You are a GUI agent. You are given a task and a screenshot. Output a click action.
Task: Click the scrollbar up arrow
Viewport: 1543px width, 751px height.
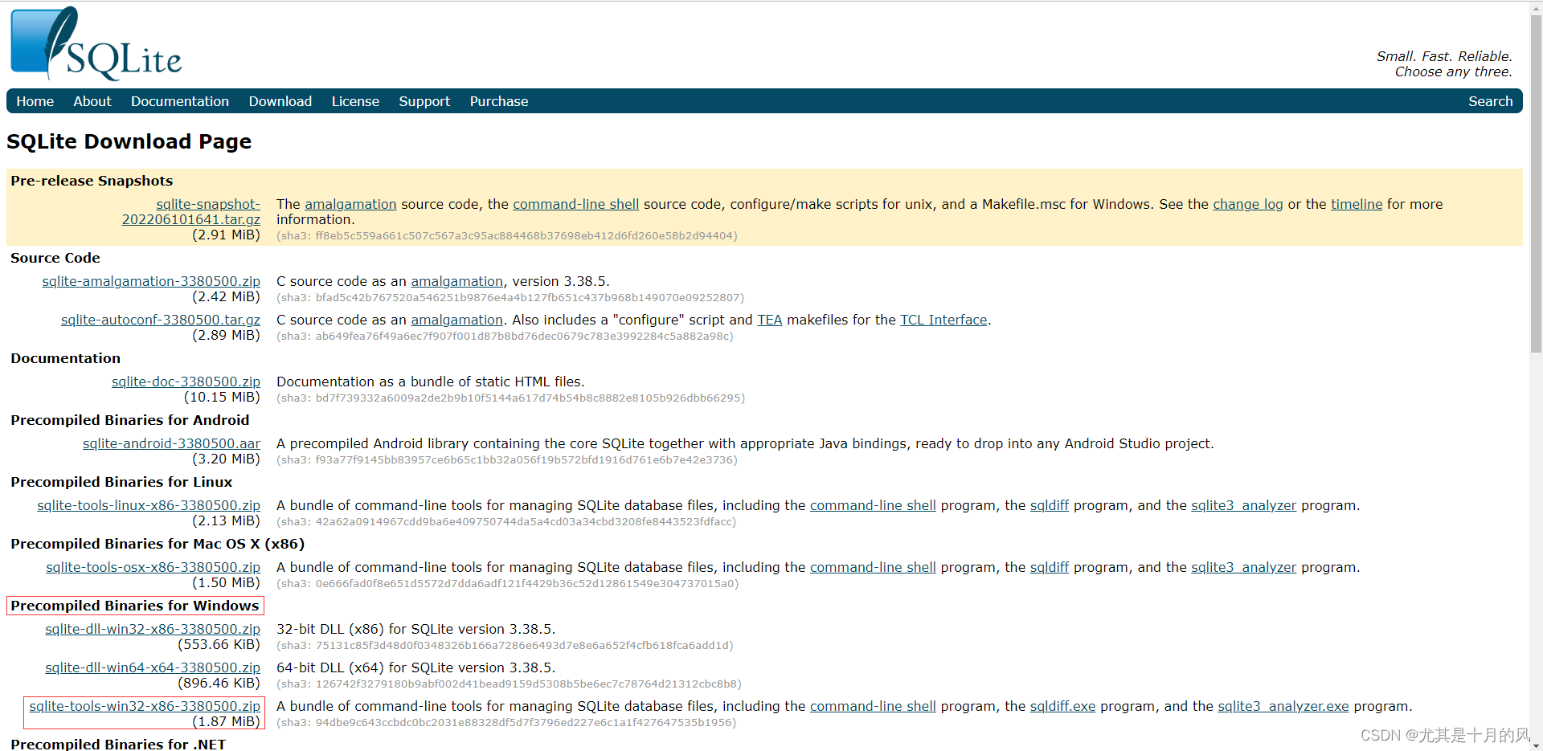click(x=1536, y=8)
